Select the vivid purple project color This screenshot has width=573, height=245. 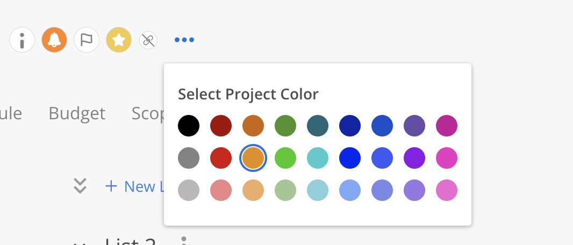414,158
